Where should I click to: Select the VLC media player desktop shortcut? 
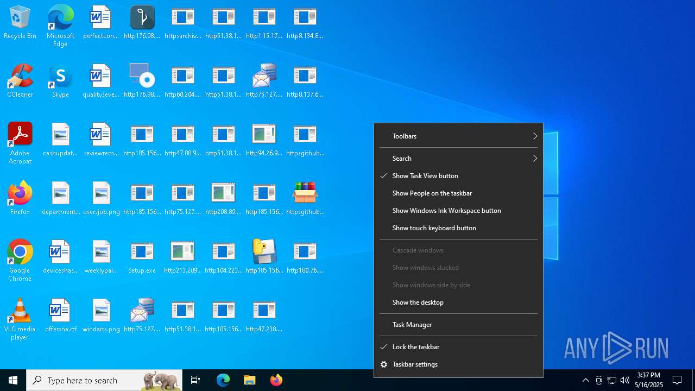coord(20,319)
